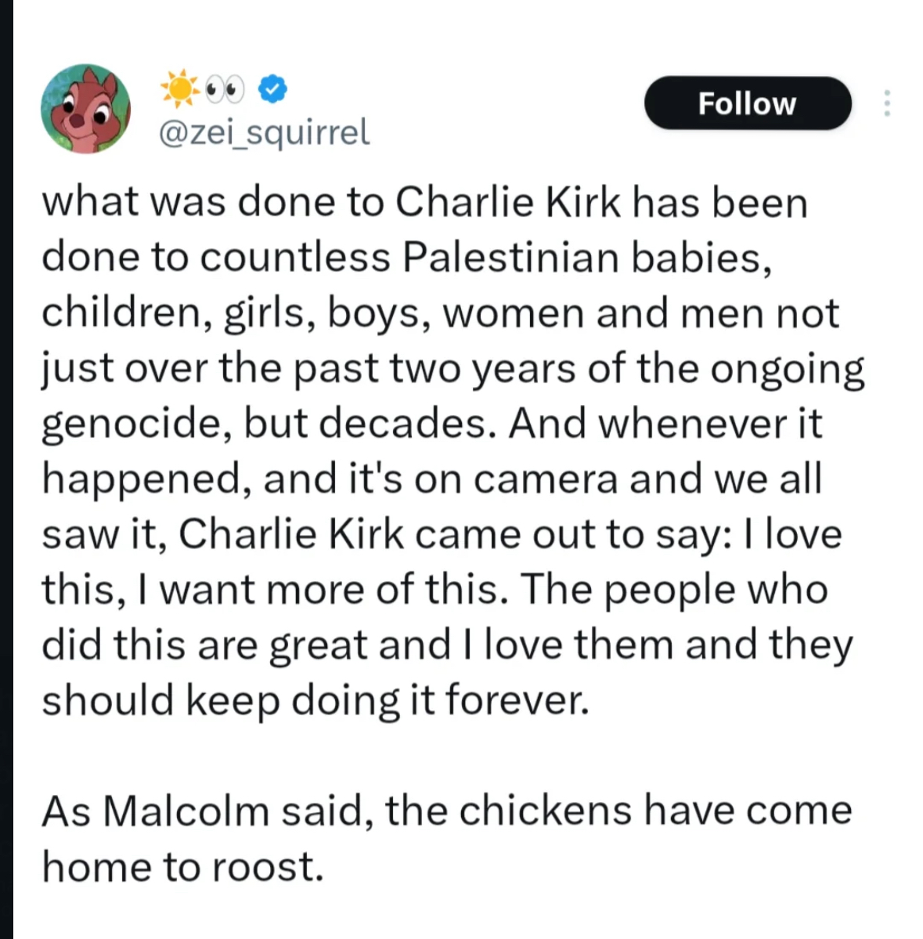The image size is (923, 939).
Task: Open the squirrel profile avatar
Action: tap(85, 108)
